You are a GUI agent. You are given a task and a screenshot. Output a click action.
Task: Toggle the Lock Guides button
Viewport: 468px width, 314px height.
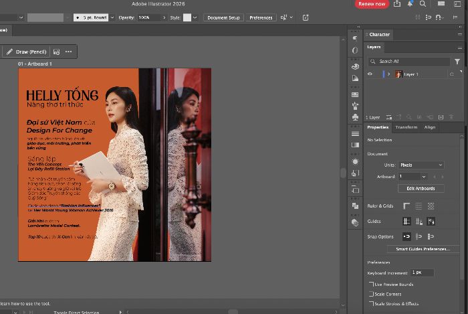pos(419,222)
